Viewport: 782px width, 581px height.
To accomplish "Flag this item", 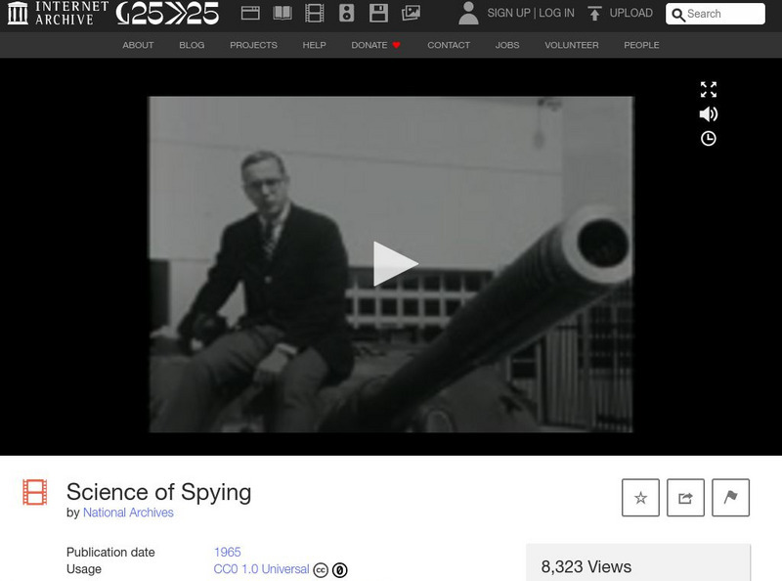I will (x=730, y=498).
